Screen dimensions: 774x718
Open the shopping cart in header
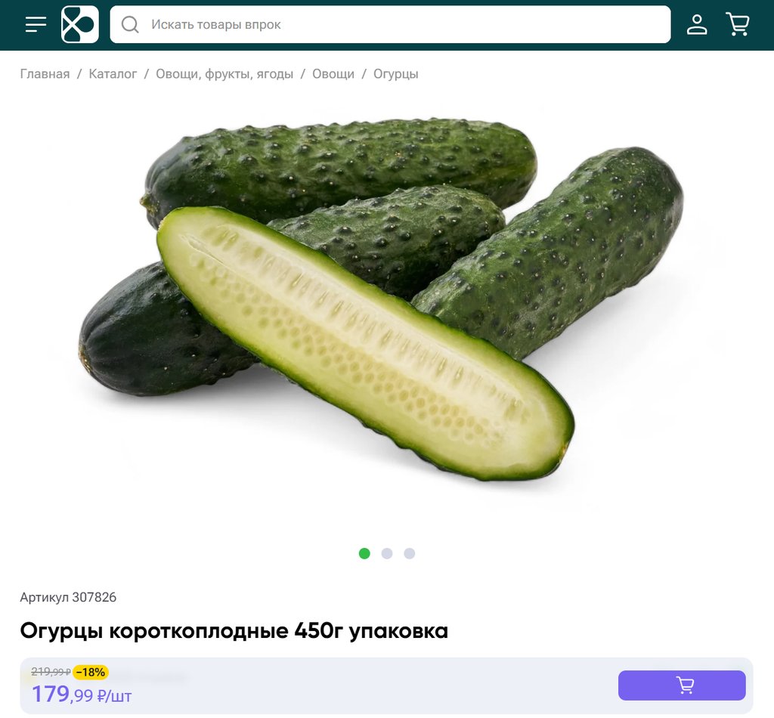(738, 24)
